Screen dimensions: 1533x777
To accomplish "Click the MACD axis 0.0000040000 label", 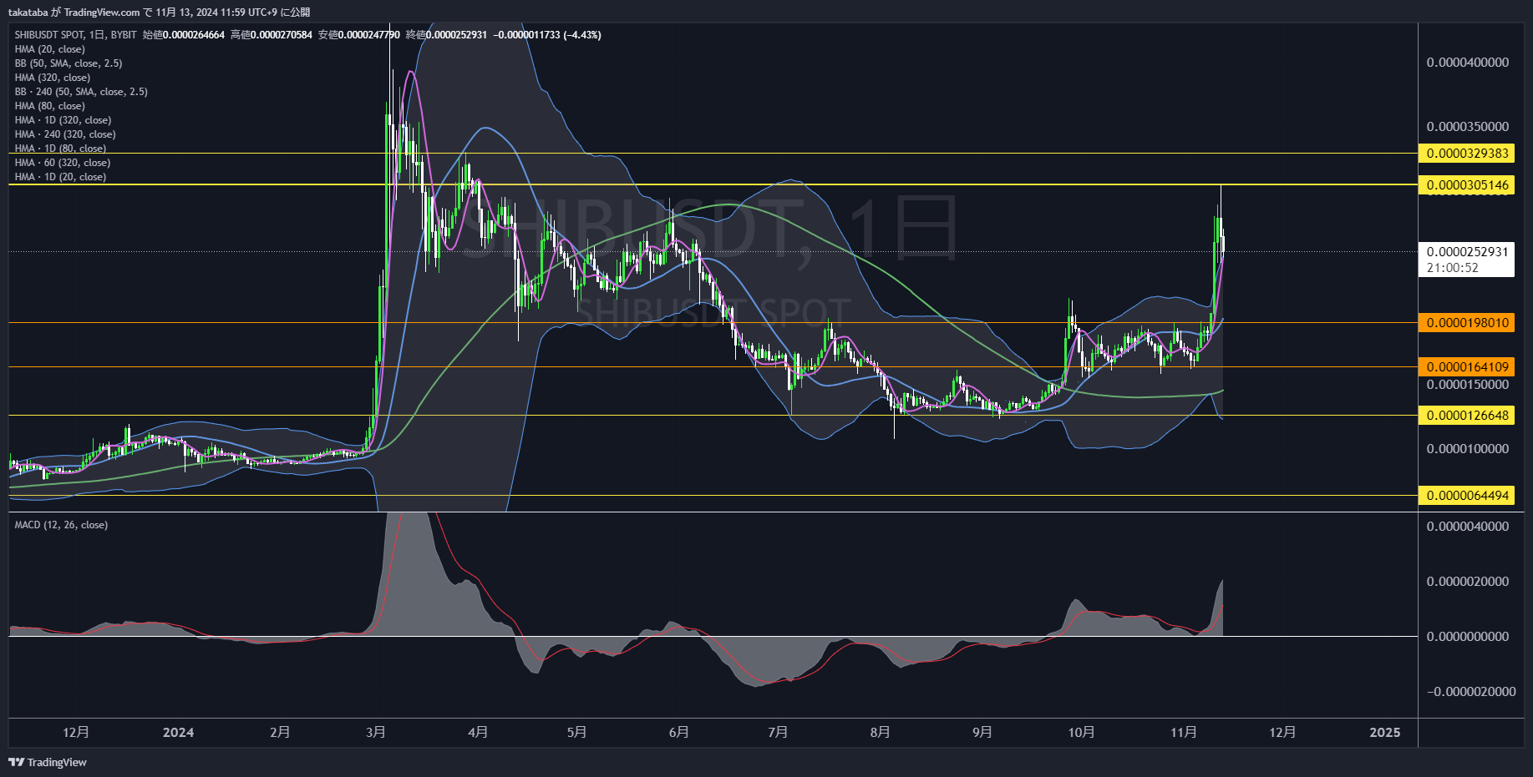I will coord(1468,527).
